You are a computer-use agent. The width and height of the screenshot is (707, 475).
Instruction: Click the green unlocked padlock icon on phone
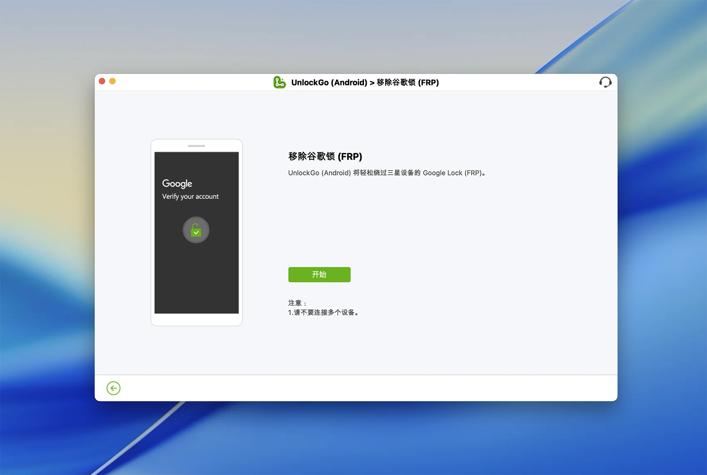(x=196, y=230)
